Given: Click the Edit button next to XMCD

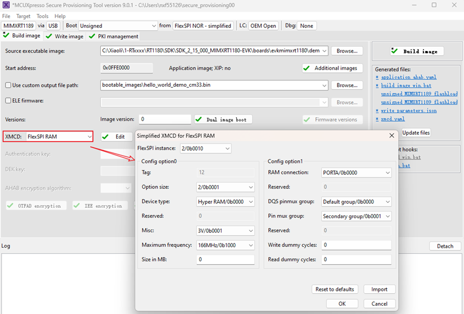Looking at the screenshot, I should 114,136.
